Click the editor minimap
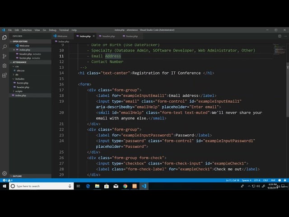289x217 pixels. tap(279, 49)
